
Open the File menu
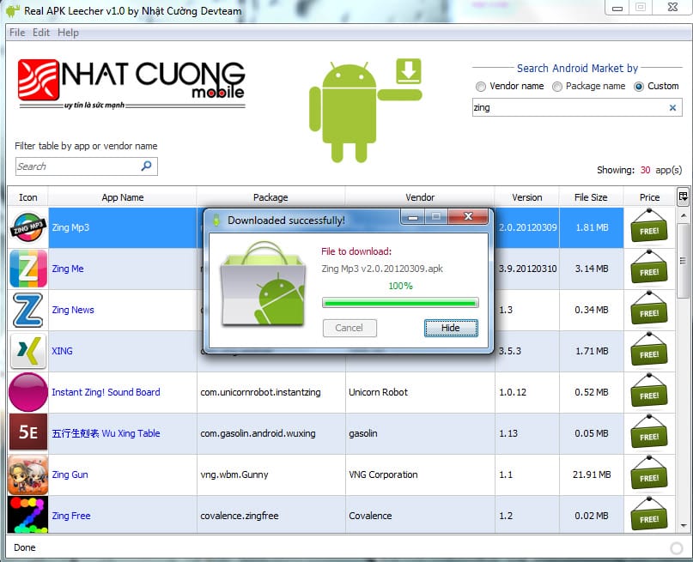point(15,33)
